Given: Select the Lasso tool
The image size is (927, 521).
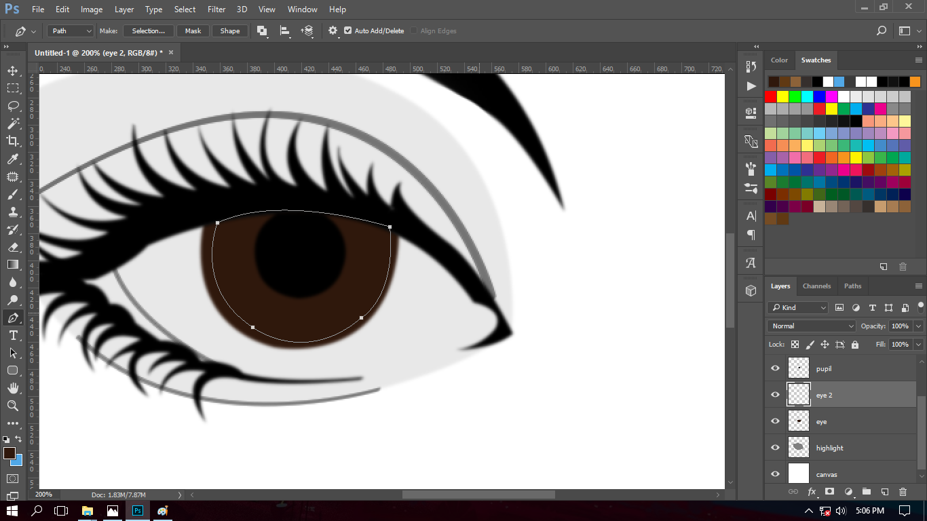Looking at the screenshot, I should [x=13, y=106].
